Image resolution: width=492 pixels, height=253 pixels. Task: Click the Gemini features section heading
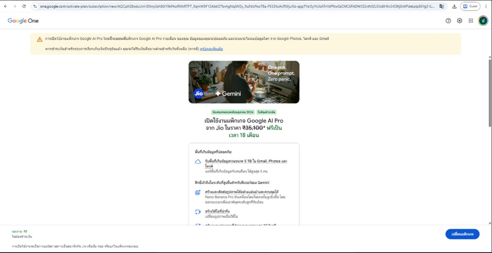pos(232,182)
